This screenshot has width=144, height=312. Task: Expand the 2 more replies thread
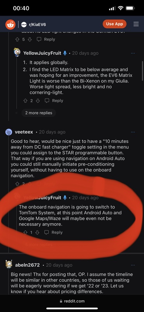click(x=39, y=113)
